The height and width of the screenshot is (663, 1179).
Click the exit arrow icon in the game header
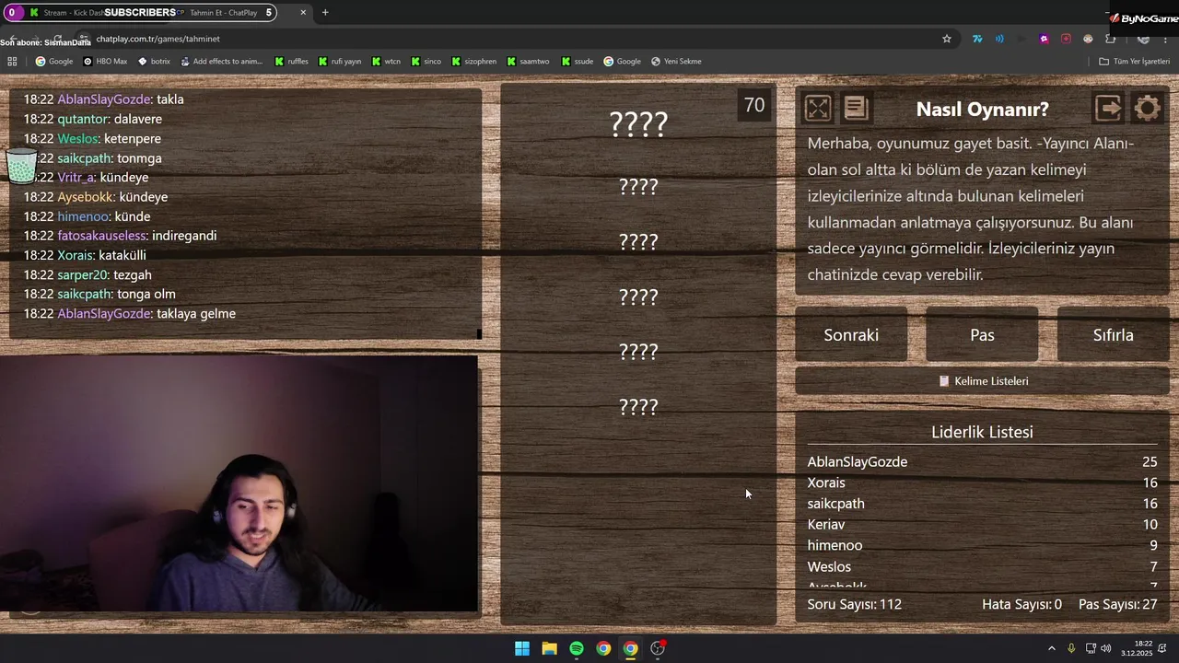tap(1108, 109)
